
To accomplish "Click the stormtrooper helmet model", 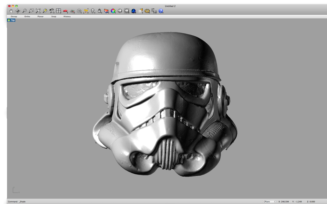I will click(x=165, y=104).
